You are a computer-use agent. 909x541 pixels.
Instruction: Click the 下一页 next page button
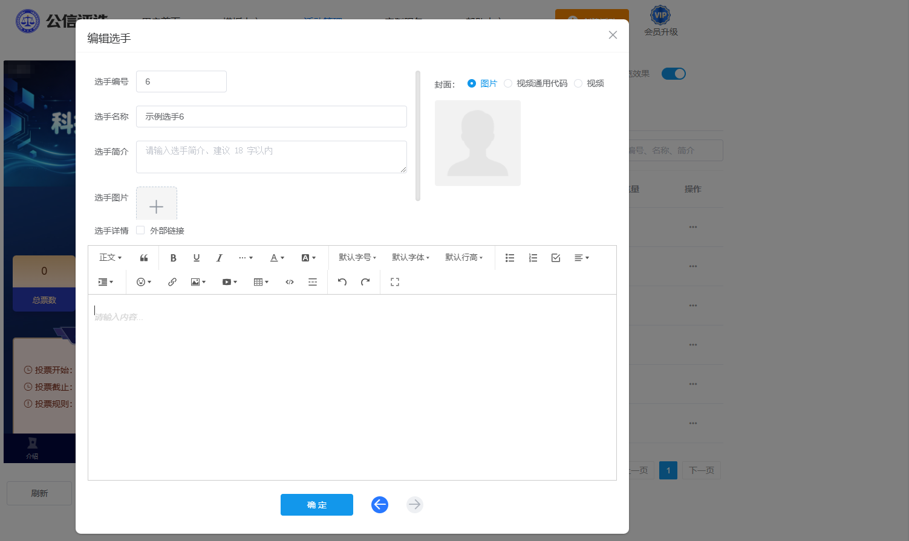702,470
